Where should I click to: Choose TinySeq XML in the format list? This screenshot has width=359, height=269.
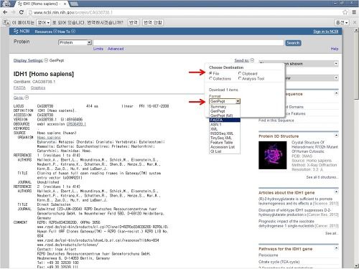click(225, 138)
